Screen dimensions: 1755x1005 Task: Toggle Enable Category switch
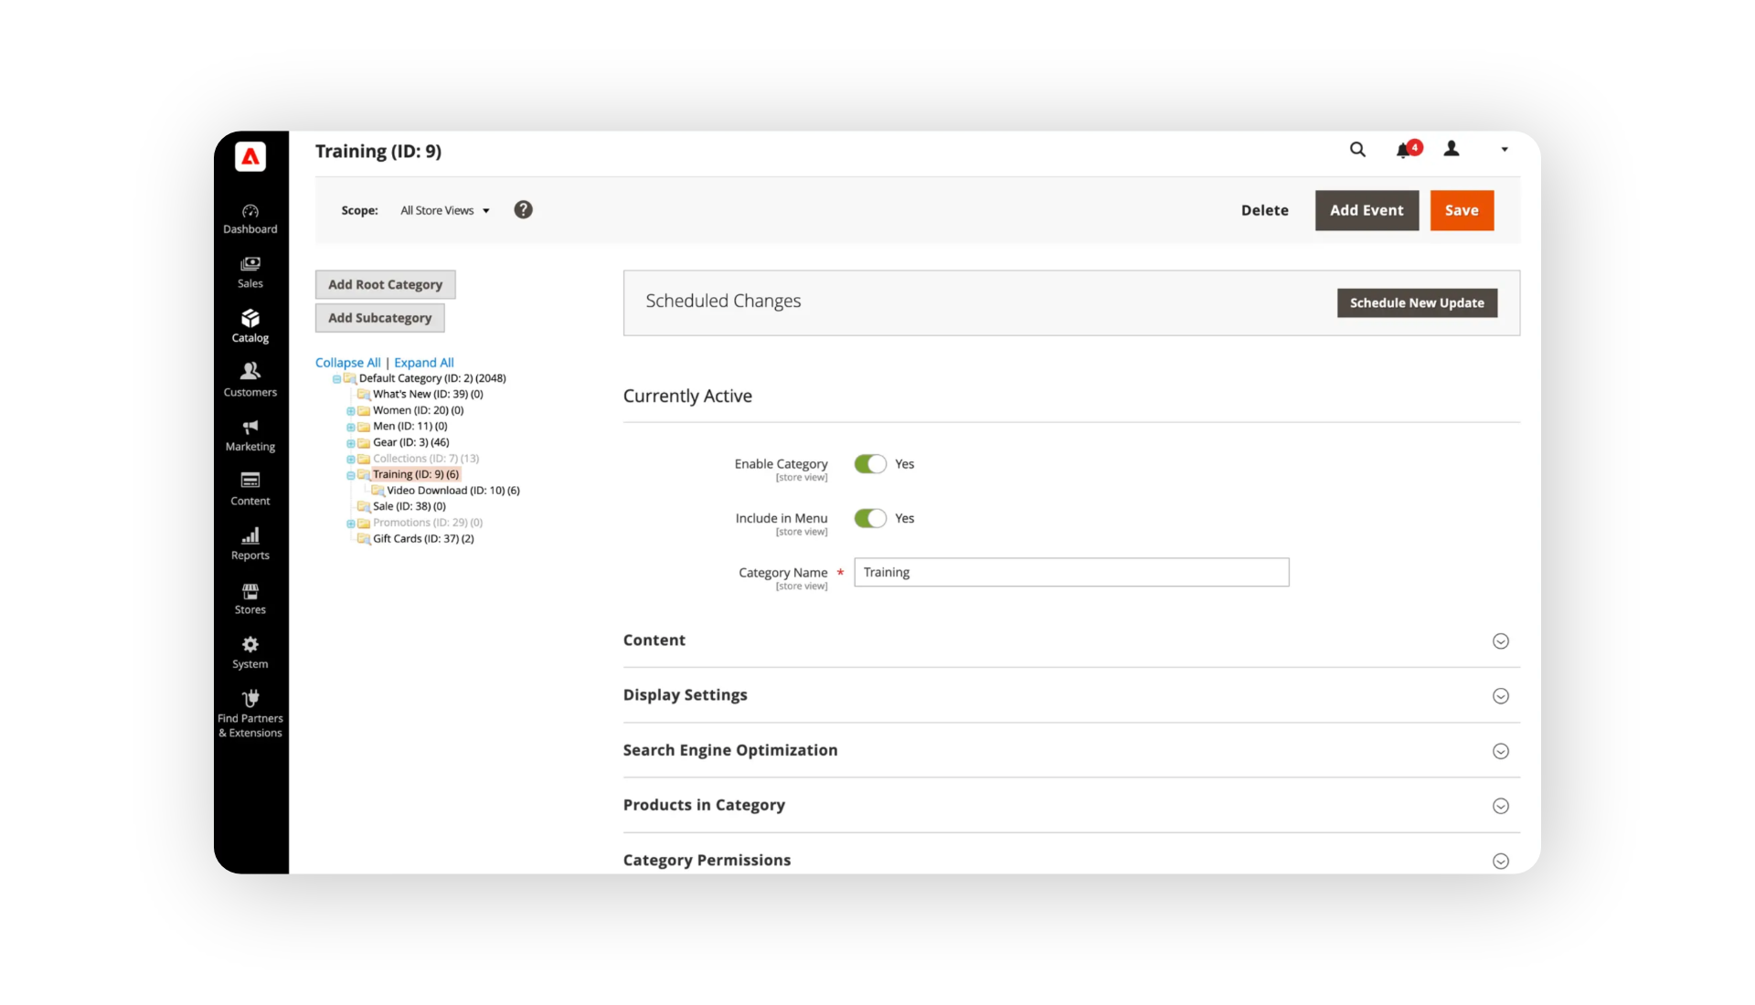(870, 464)
